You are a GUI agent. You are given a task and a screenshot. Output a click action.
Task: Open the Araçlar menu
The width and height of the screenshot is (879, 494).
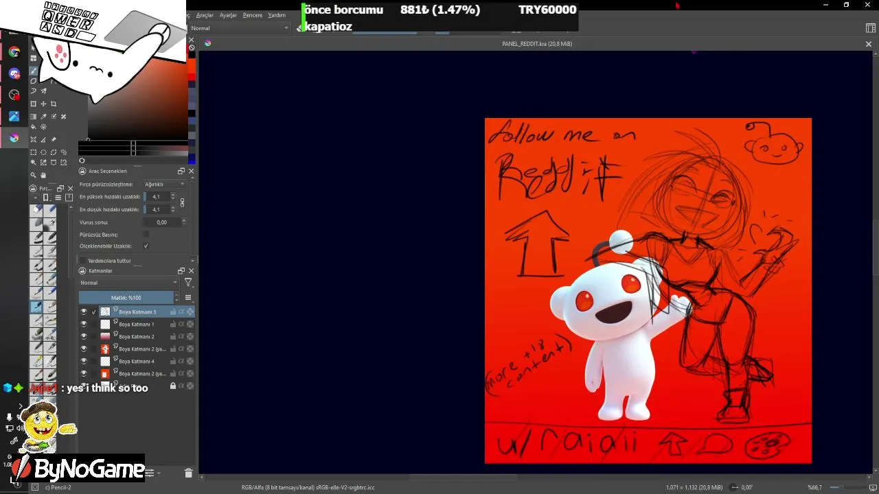tap(205, 15)
